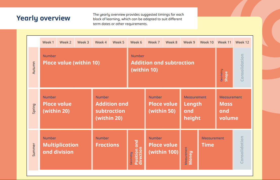Image resolution: width=280 pixels, height=180 pixels.
Task: Open the "Place value (within 20)" block
Action: 66,109
